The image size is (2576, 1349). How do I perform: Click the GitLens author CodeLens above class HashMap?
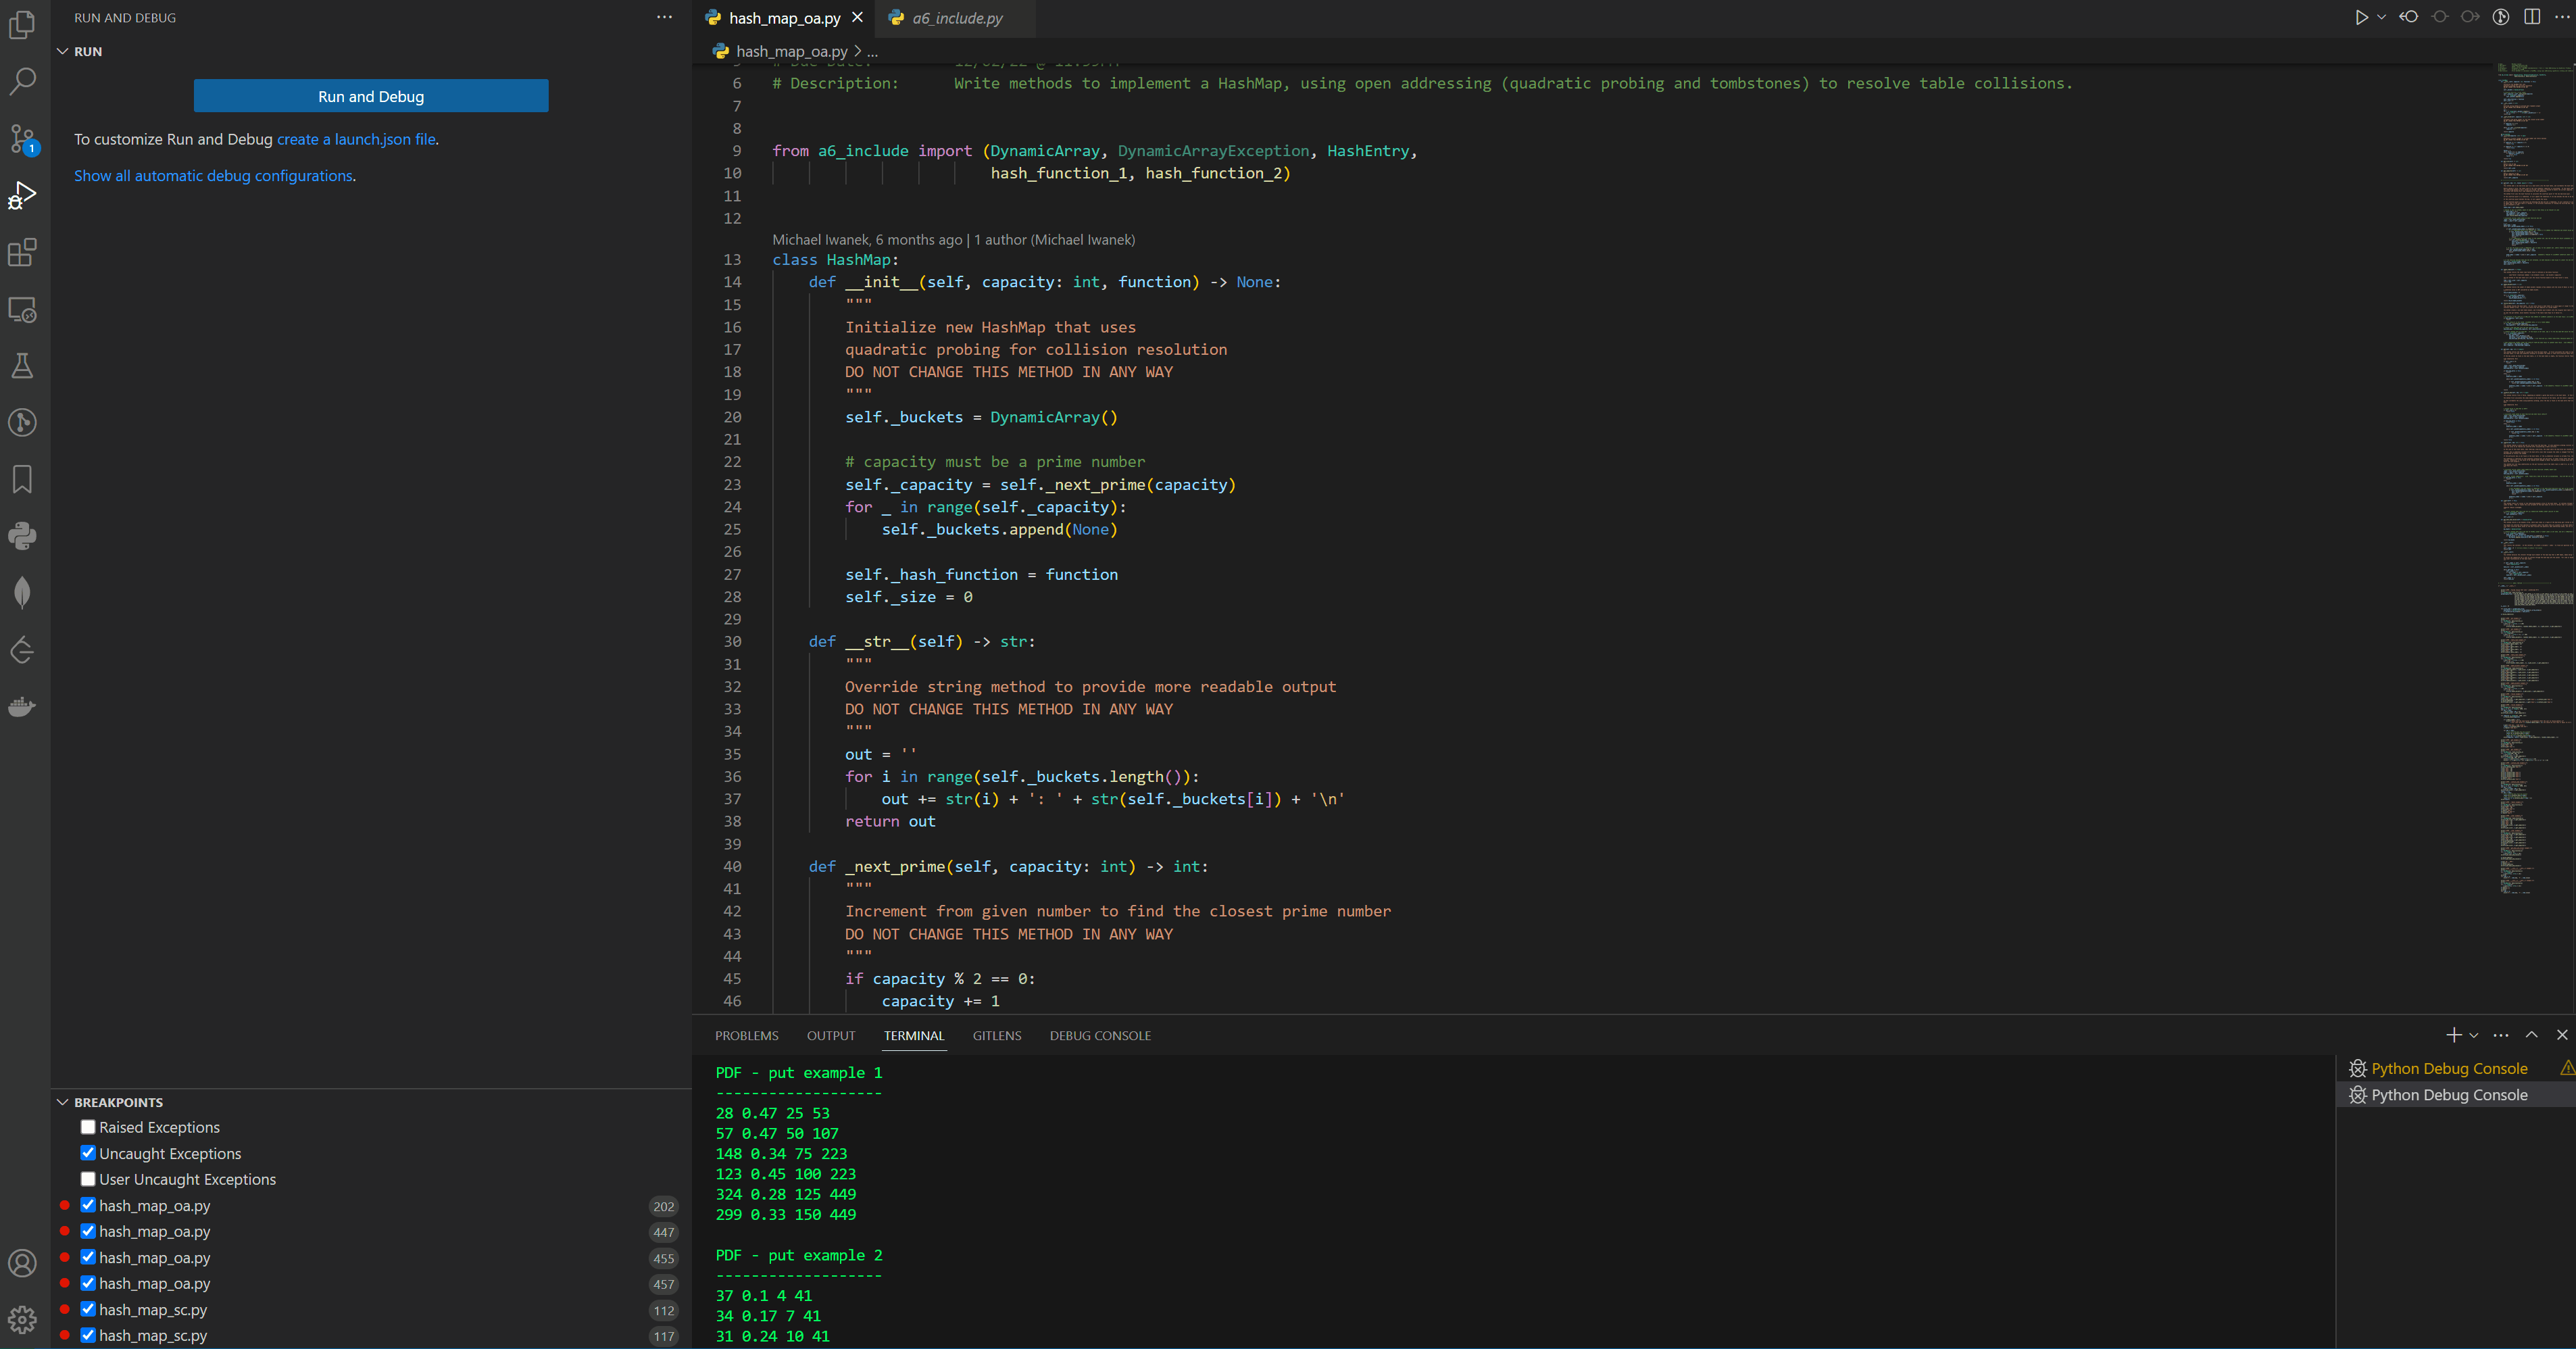pos(953,240)
